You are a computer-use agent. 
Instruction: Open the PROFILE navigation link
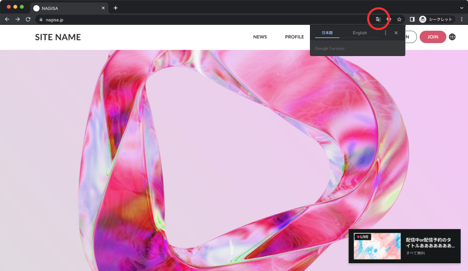(x=294, y=37)
